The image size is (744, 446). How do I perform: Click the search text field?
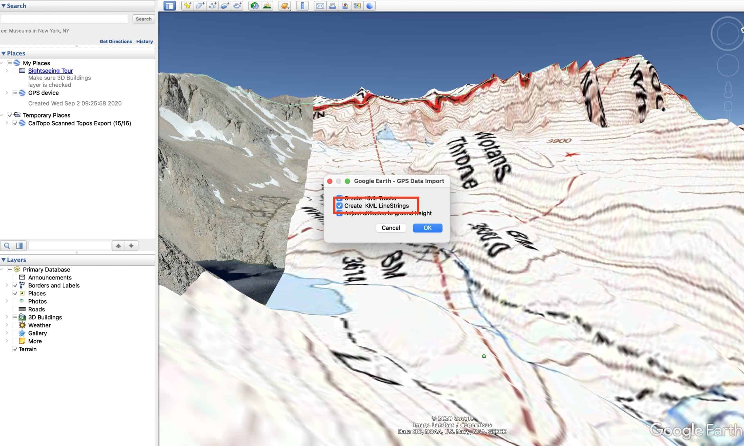(x=64, y=19)
